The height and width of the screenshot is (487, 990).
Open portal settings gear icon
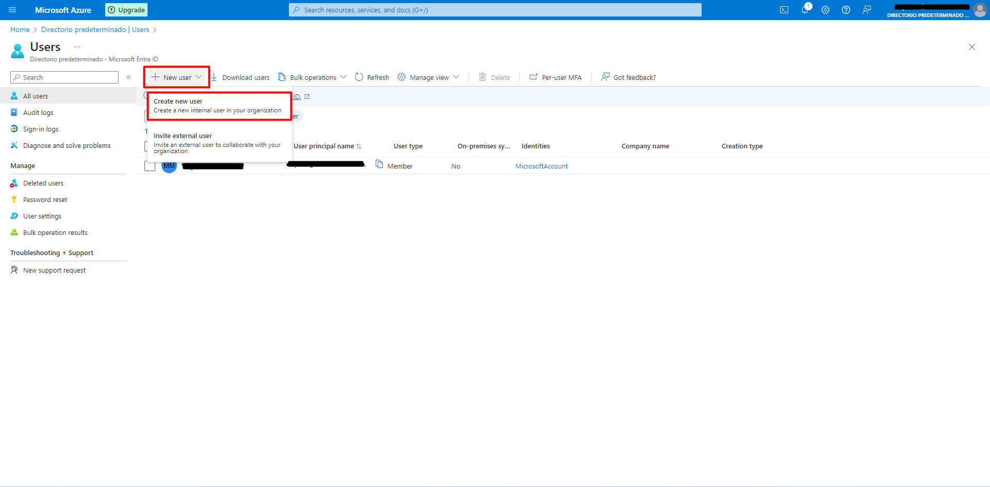tap(825, 10)
